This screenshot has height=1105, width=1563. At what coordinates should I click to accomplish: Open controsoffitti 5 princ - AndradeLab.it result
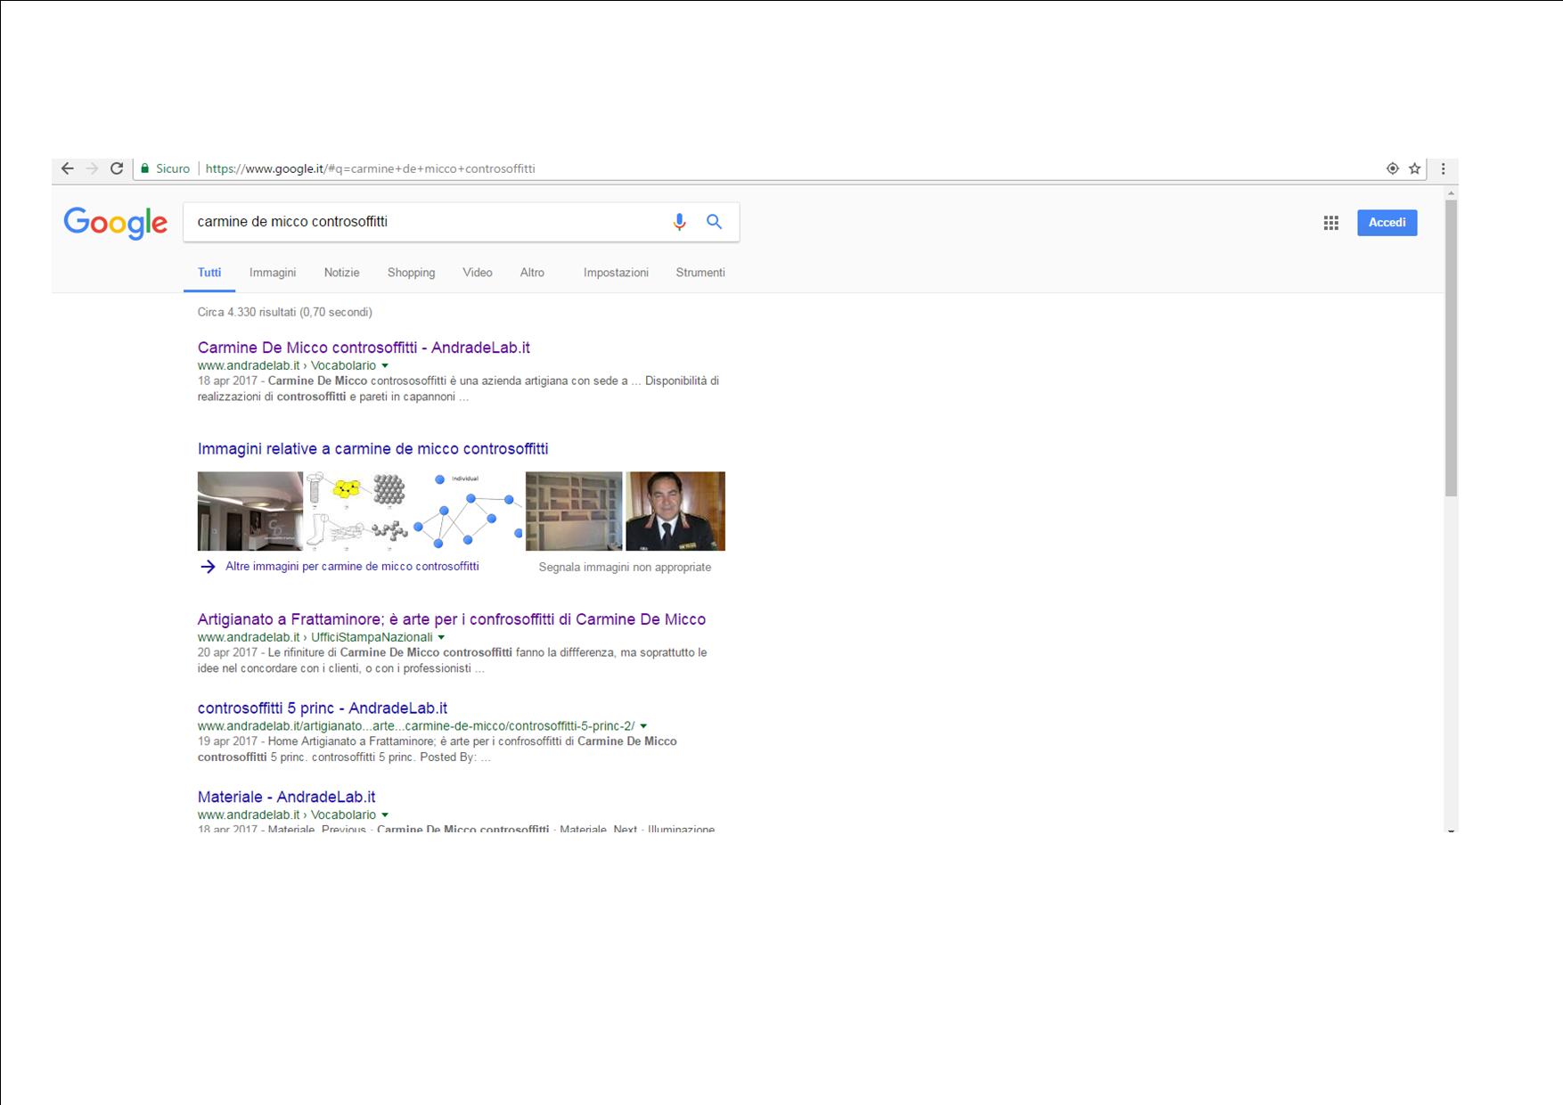click(323, 708)
